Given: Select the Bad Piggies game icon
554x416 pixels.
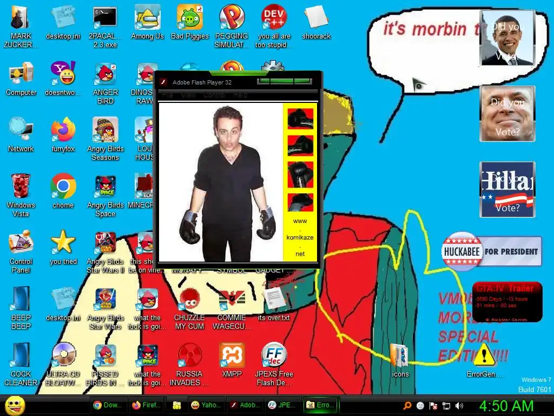Looking at the screenshot, I should click(190, 22).
